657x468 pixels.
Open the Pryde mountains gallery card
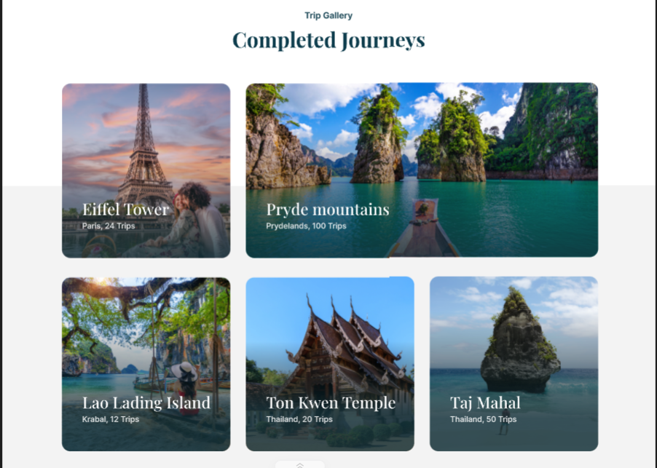[x=422, y=170]
